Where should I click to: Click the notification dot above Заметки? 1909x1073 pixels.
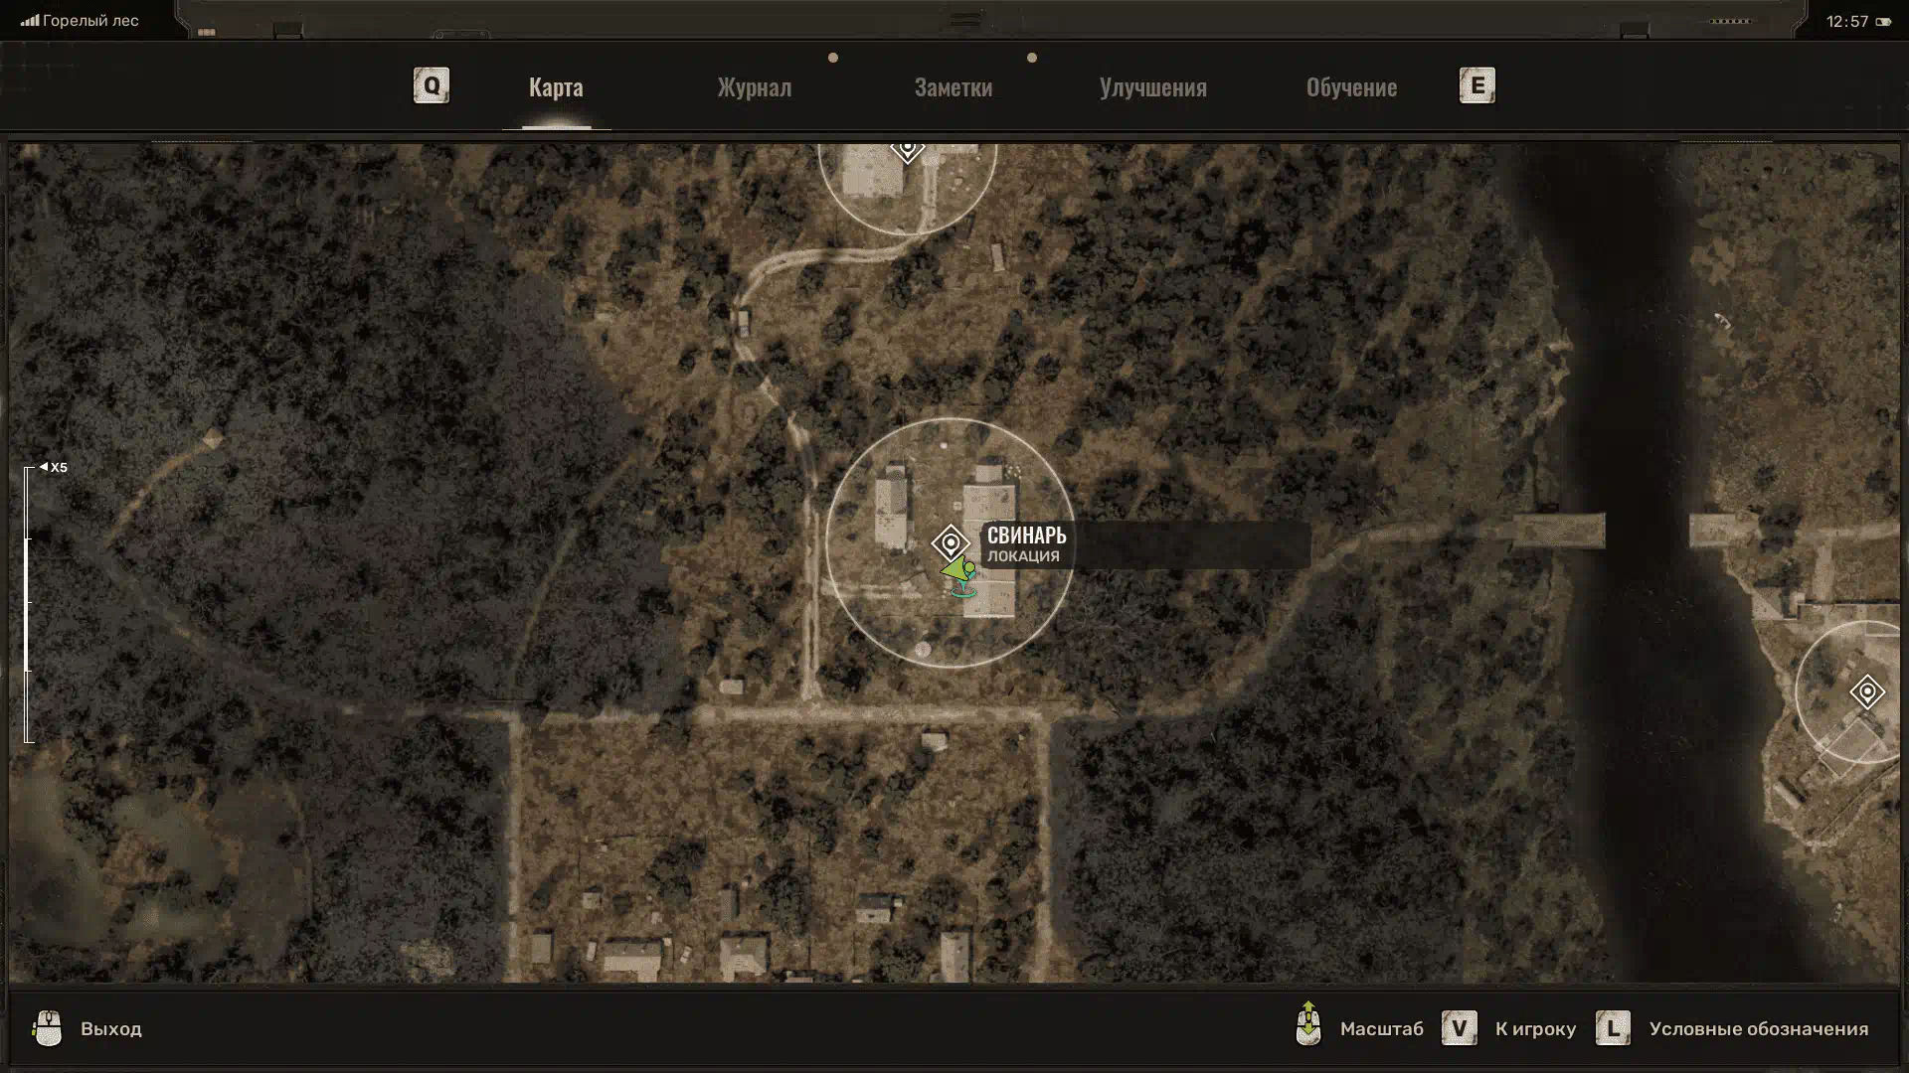1032,58
